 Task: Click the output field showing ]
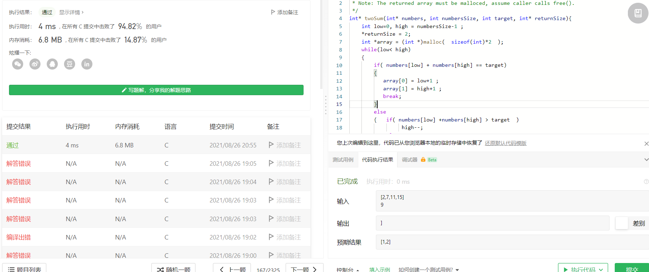tap(493, 223)
